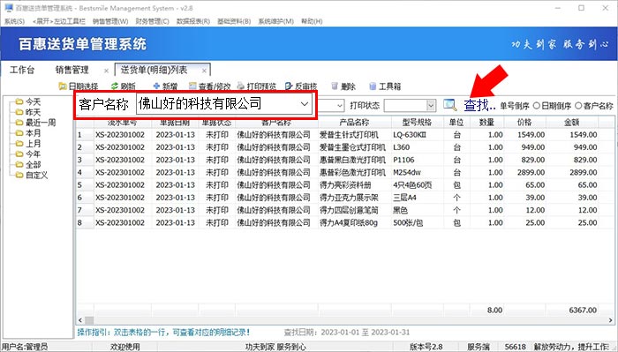The width and height of the screenshot is (618, 352).
Task: Open 查看/修改 to edit the record
Action: coord(210,86)
